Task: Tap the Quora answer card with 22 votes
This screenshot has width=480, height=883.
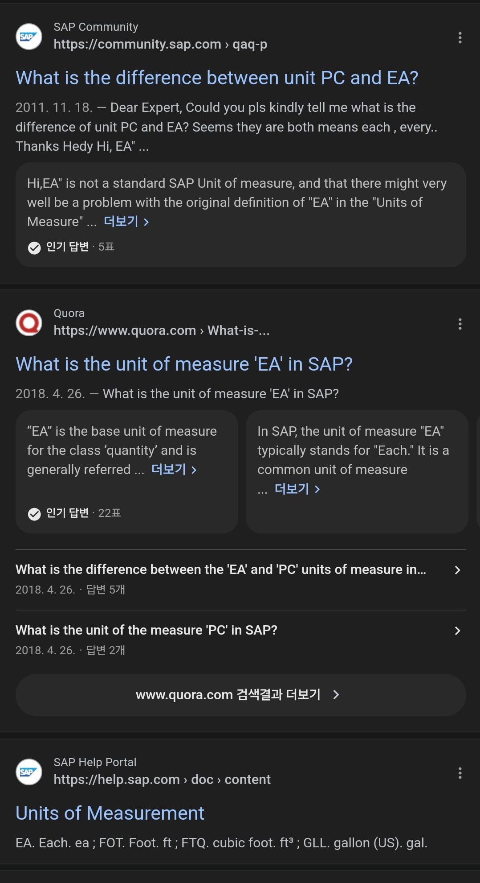Action: pos(127,472)
